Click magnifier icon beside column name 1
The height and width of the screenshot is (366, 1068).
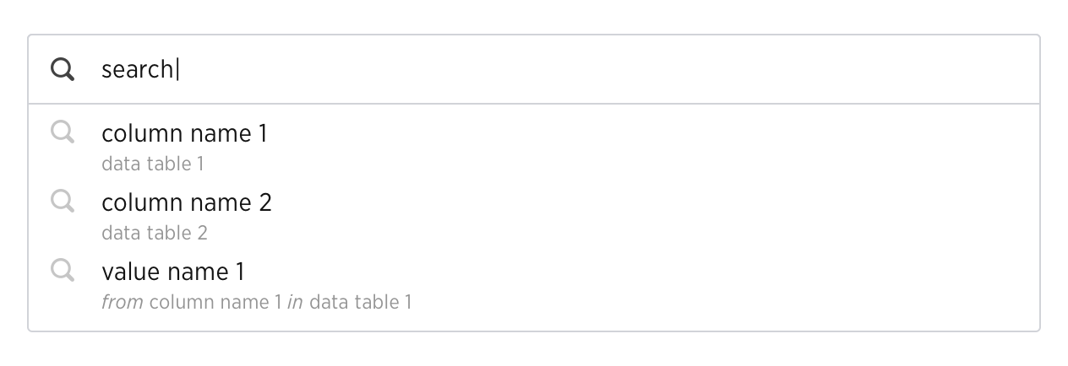(63, 132)
